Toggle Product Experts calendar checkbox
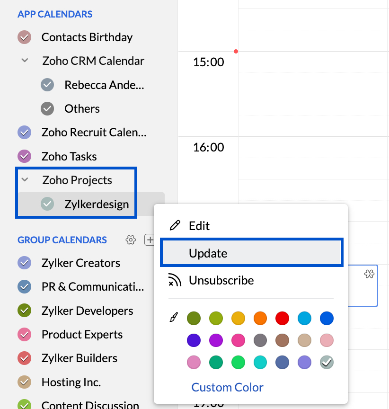The height and width of the screenshot is (409, 389). tap(24, 335)
